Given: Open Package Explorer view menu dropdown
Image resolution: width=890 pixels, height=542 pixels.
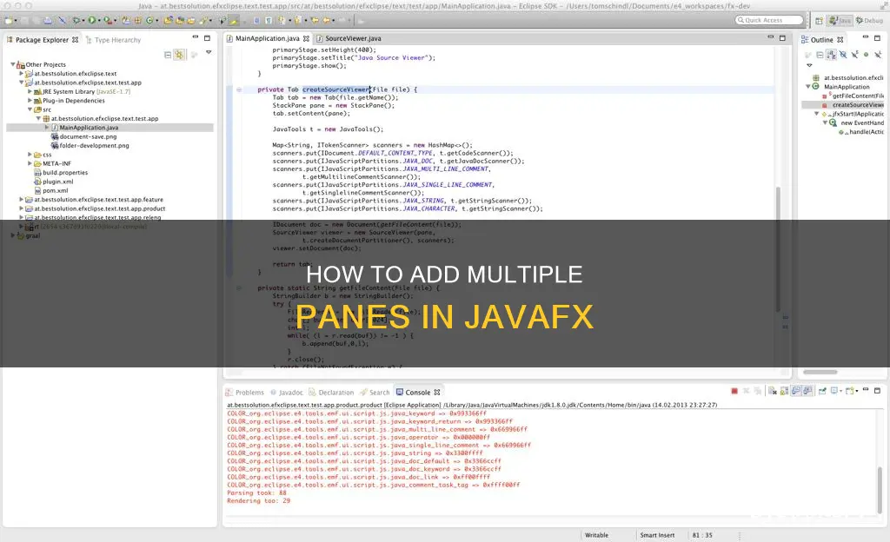Looking at the screenshot, I should pyautogui.click(x=209, y=52).
